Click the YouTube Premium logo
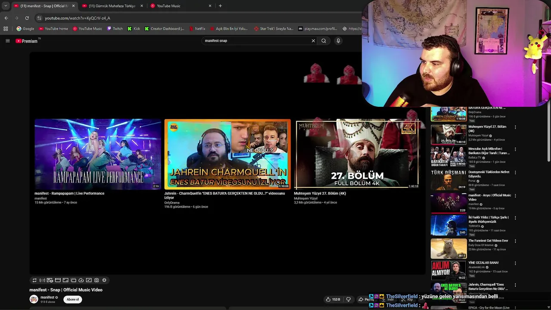The height and width of the screenshot is (310, 551). (x=27, y=41)
